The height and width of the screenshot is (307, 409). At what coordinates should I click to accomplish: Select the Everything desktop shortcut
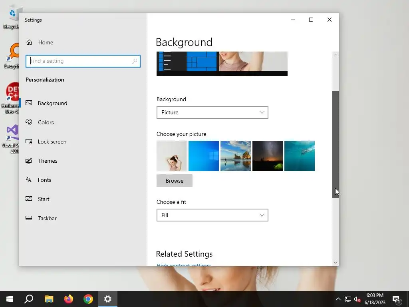click(11, 56)
